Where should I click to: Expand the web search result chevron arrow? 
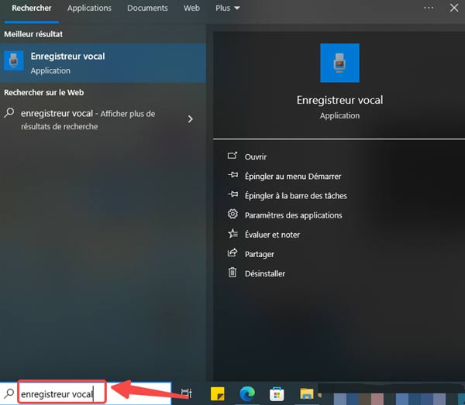point(191,118)
